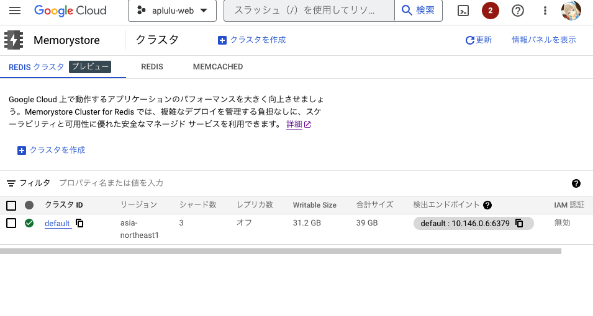Open notifications badge showing 2
Image resolution: width=593 pixels, height=316 pixels.
tap(490, 11)
